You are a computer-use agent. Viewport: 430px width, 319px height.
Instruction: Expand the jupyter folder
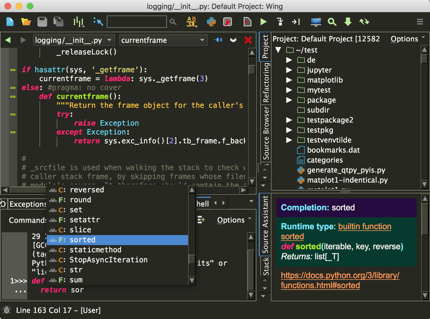pos(289,70)
